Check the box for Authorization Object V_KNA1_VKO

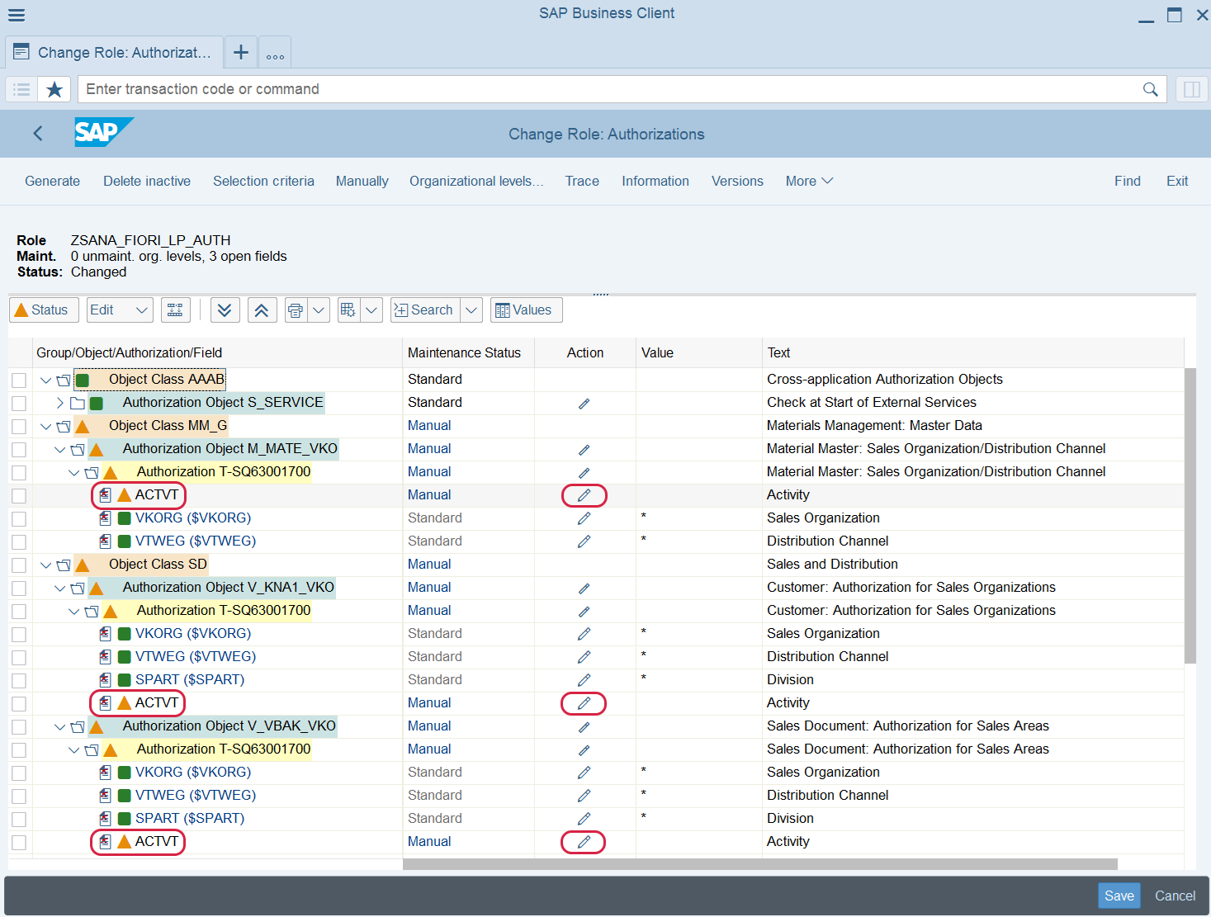tap(19, 588)
